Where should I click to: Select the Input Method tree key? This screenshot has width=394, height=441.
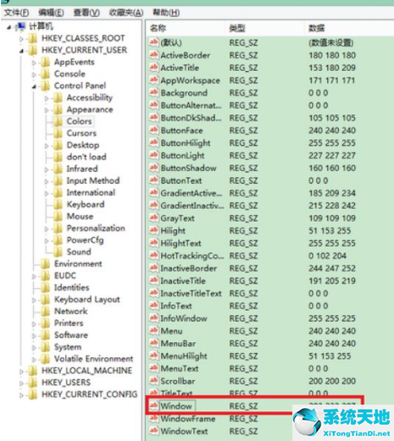(93, 180)
